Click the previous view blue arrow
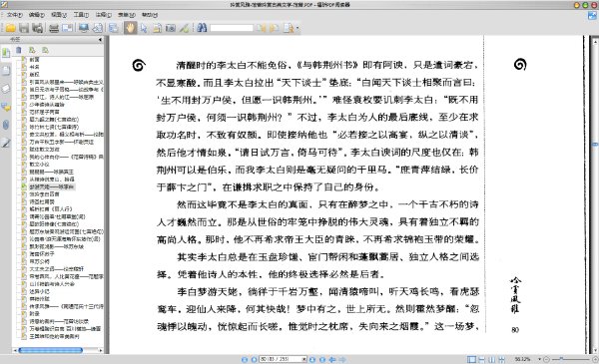Viewport: 599px width, 364px height. 332,359
